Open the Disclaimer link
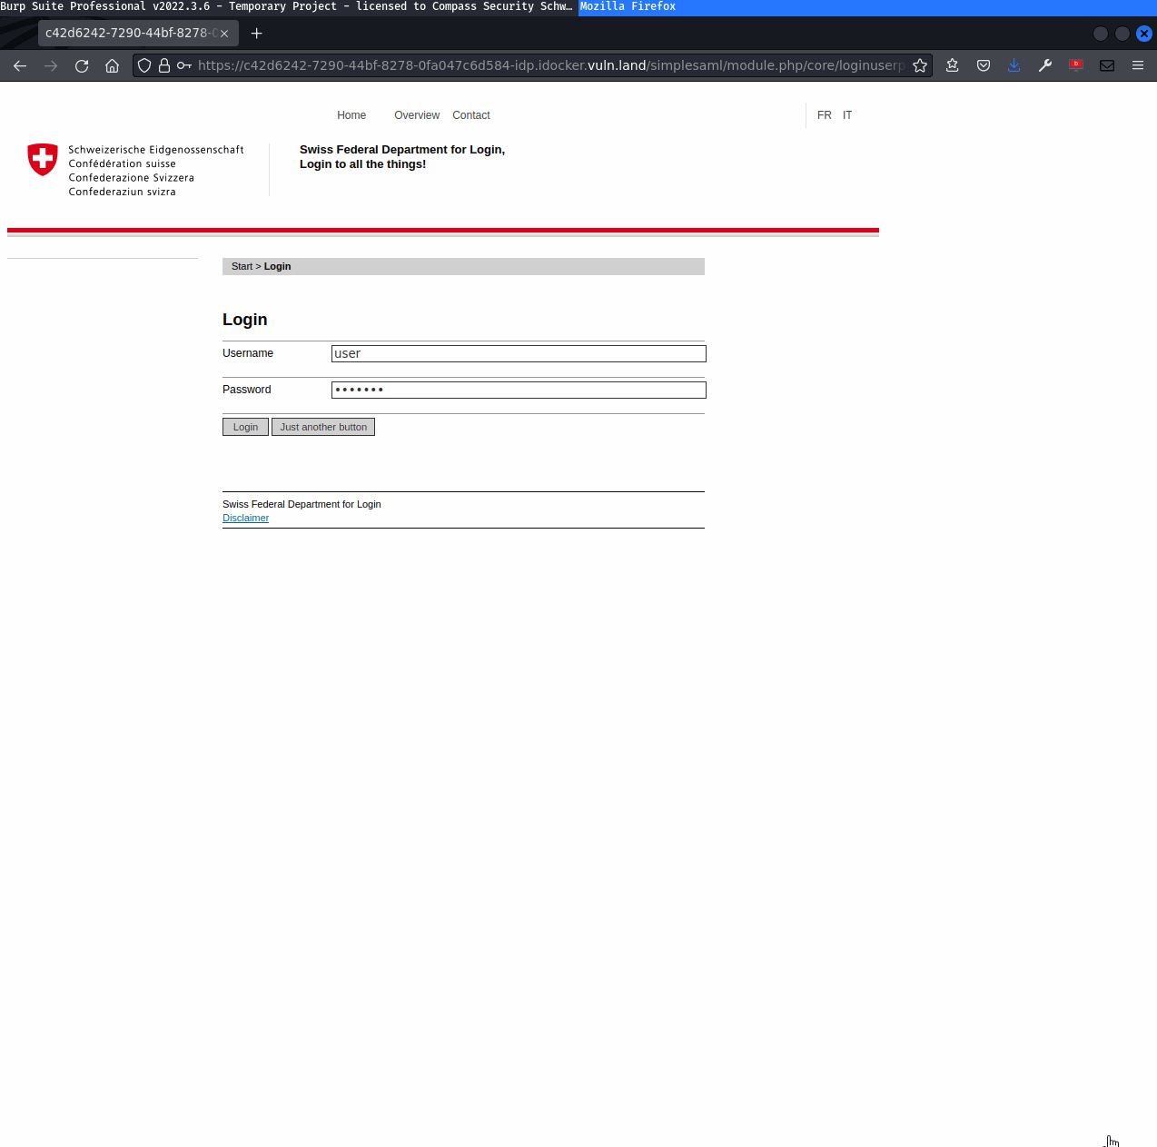 click(x=245, y=518)
